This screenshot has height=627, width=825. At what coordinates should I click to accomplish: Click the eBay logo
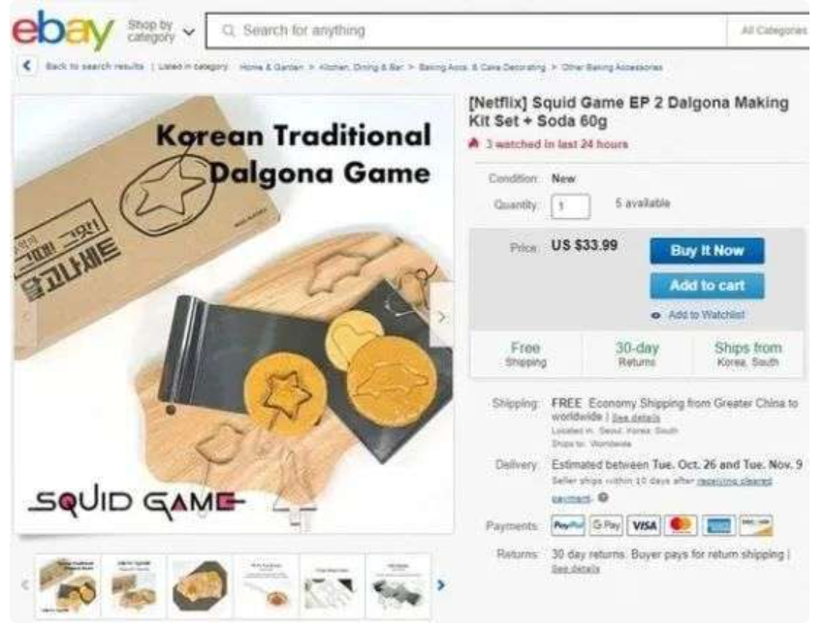(x=63, y=30)
